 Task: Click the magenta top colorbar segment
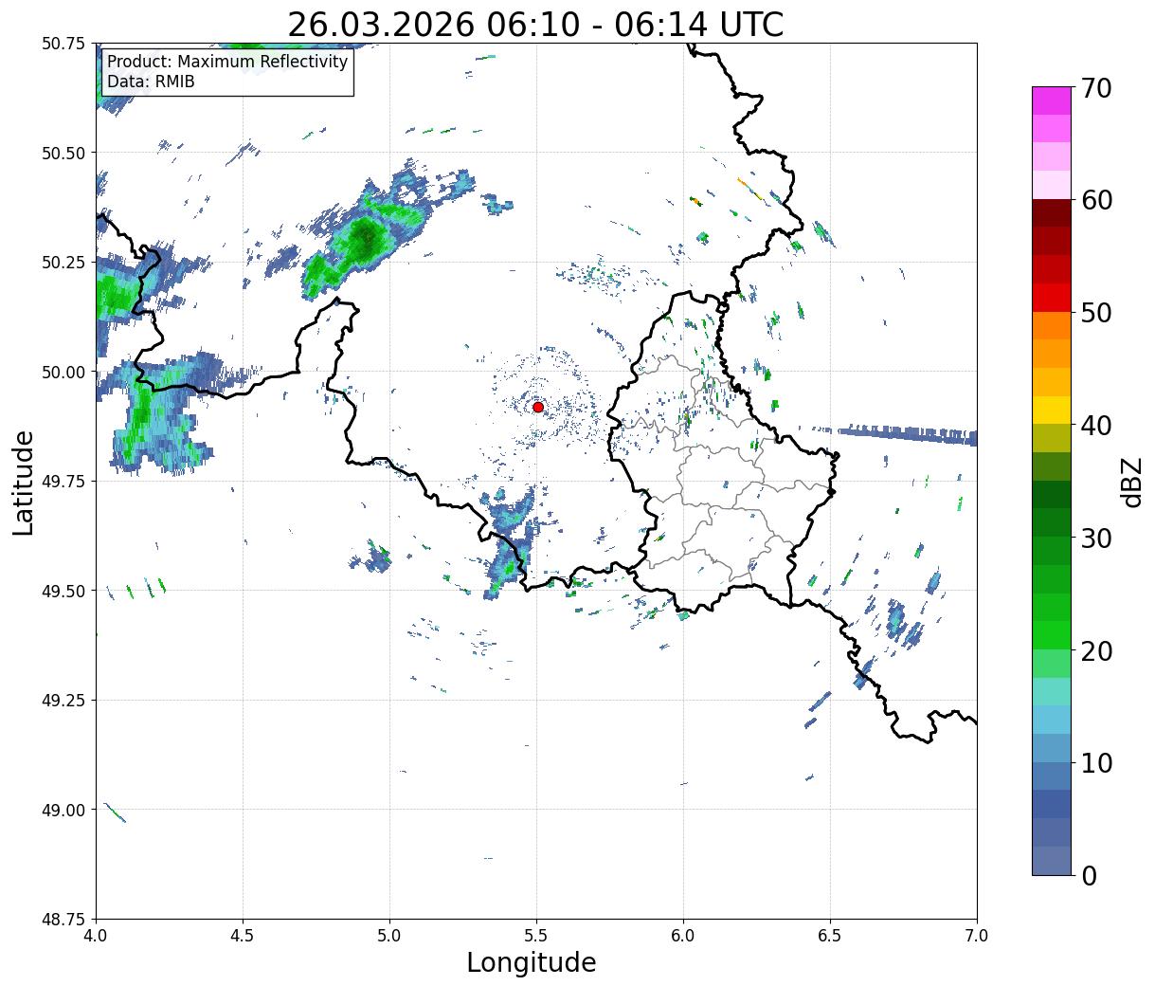coord(1052,100)
